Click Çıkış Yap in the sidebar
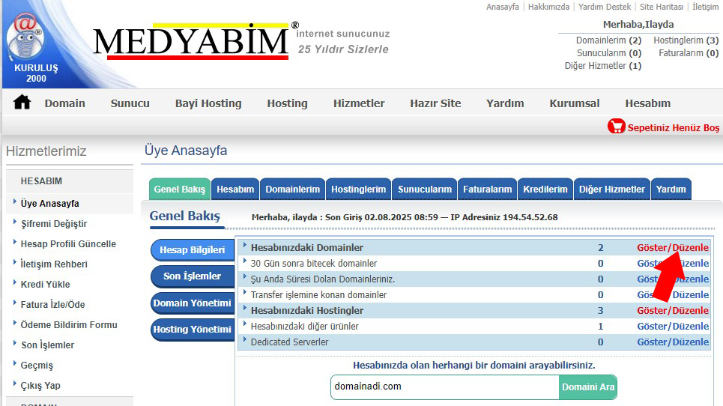This screenshot has height=406, width=723. tap(40, 386)
